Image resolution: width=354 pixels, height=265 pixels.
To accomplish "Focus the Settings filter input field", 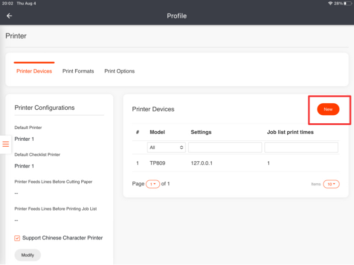I will [225, 148].
